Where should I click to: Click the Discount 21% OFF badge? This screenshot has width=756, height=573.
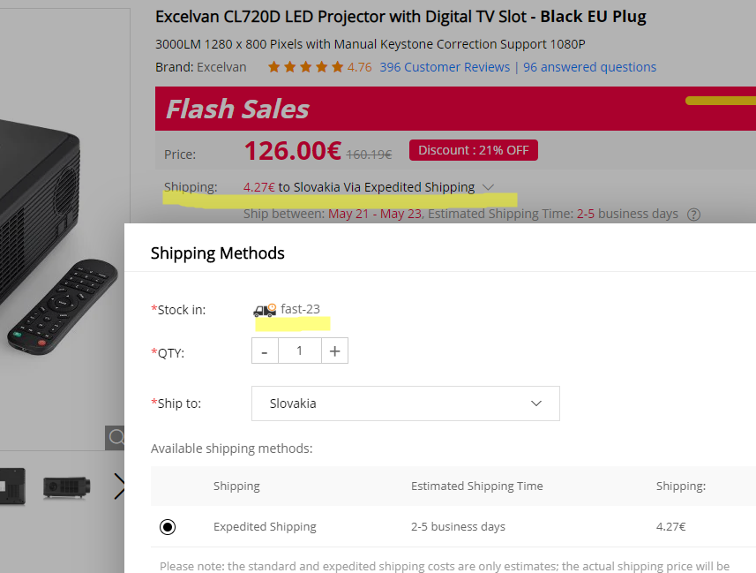[x=474, y=150]
